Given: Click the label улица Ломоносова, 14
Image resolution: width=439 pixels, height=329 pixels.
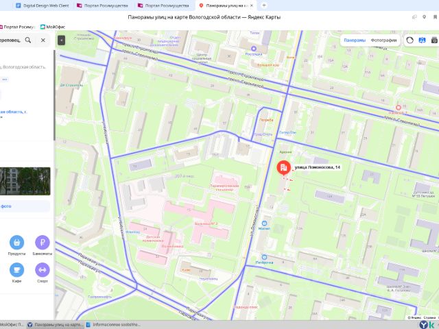Looking at the screenshot, I should pyautogui.click(x=317, y=167).
